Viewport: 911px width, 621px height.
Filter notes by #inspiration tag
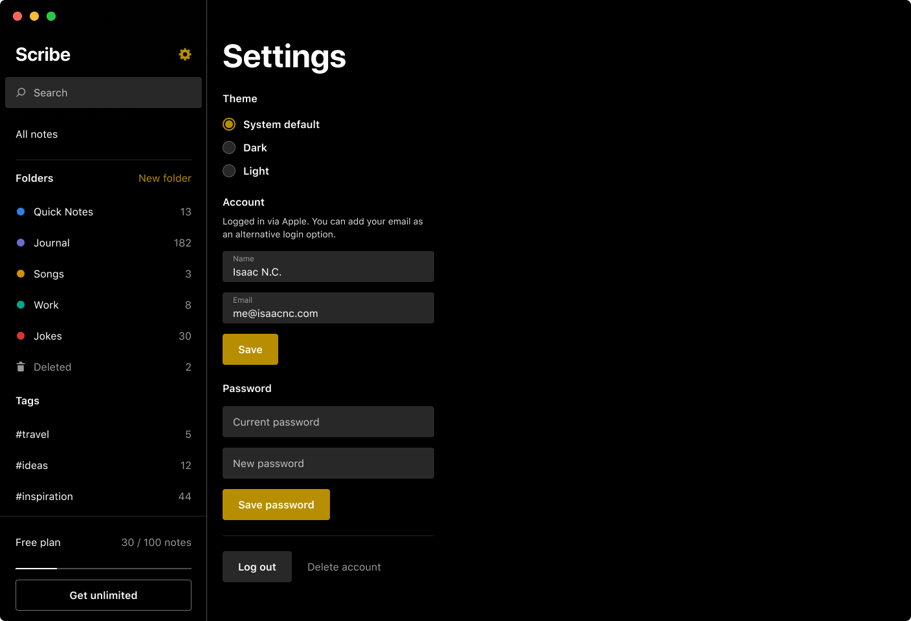pyautogui.click(x=104, y=496)
